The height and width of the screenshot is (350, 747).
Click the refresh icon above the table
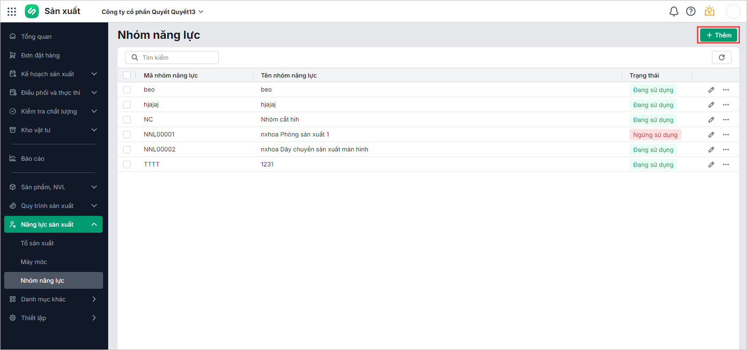tap(721, 57)
